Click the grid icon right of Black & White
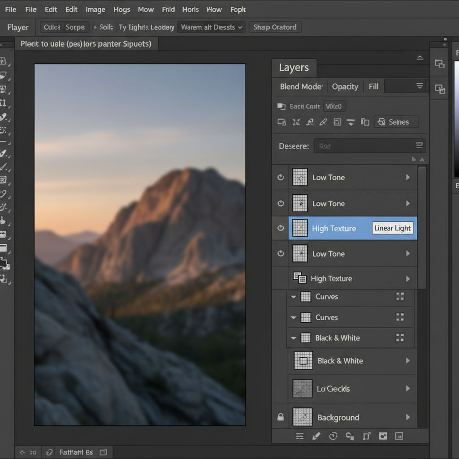459x459 pixels. tap(400, 338)
